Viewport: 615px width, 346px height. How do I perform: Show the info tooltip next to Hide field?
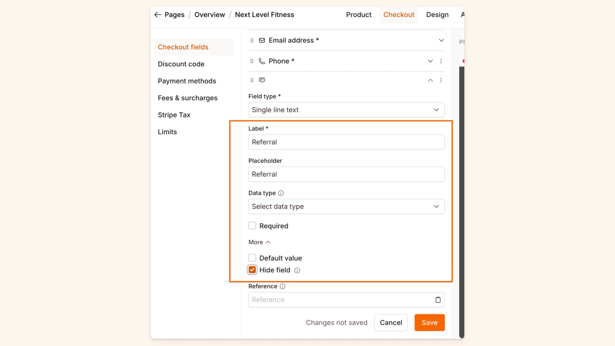[x=297, y=270]
